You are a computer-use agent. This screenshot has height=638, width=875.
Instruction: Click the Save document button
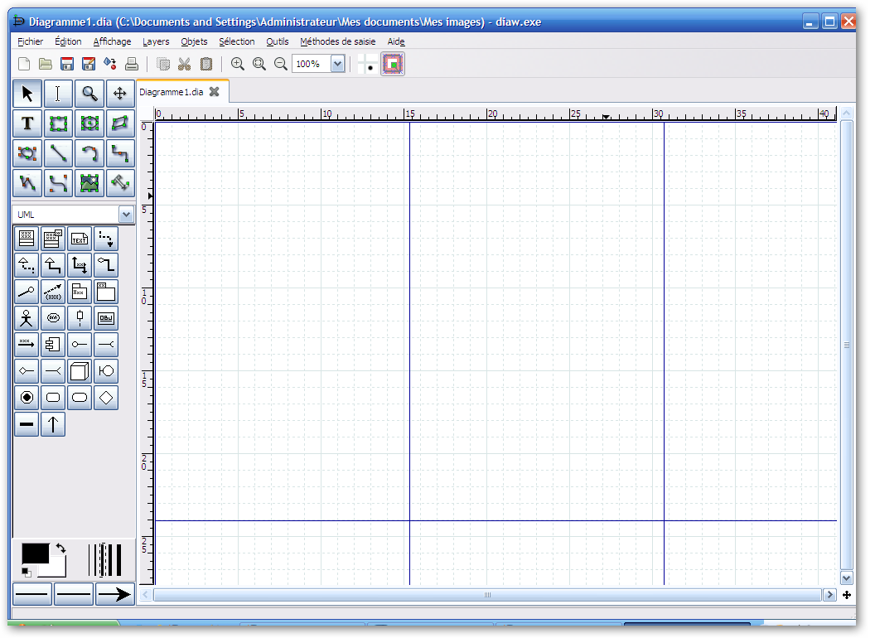coord(67,63)
